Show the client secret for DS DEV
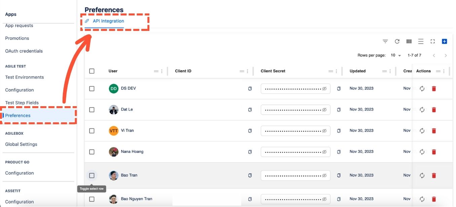This screenshot has height=207, width=456. 325,89
